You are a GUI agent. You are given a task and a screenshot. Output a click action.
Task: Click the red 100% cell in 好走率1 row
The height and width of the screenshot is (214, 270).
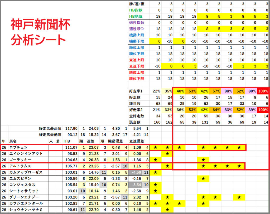pyautogui.click(x=263, y=91)
